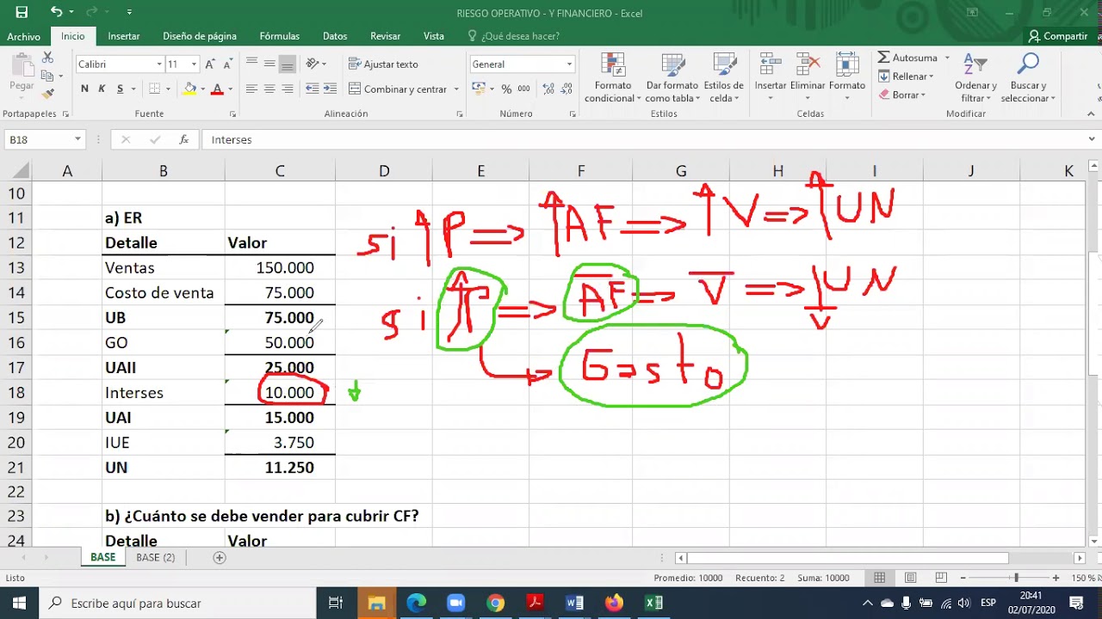Toggle middle vertical alignment
This screenshot has height=619, width=1102.
(269, 64)
